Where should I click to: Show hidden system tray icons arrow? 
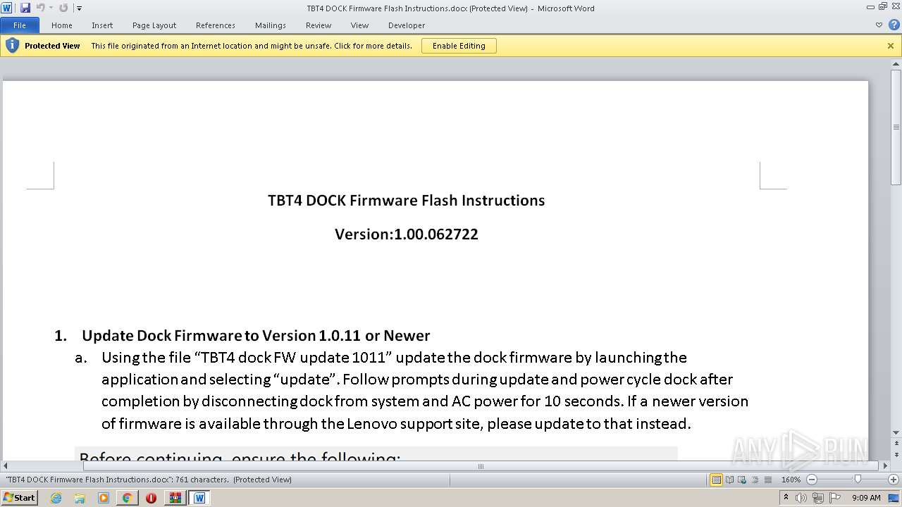[x=786, y=498]
